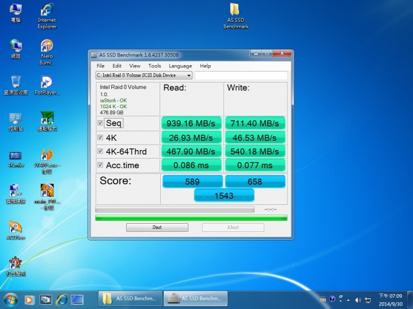The width and height of the screenshot is (413, 309).
Task: Open the input method keyboard tray icon
Action: pos(323,299)
